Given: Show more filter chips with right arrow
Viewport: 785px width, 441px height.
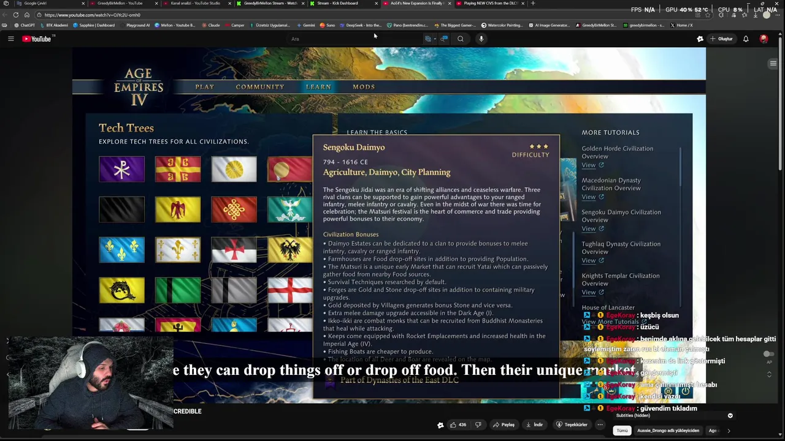Looking at the screenshot, I should pyautogui.click(x=729, y=431).
